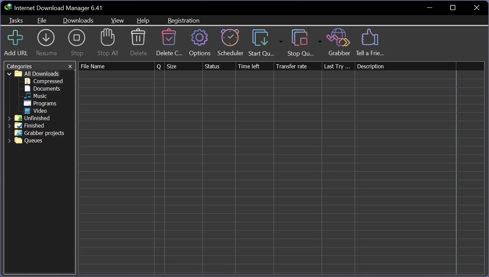Select the Compressed category

(x=48, y=81)
